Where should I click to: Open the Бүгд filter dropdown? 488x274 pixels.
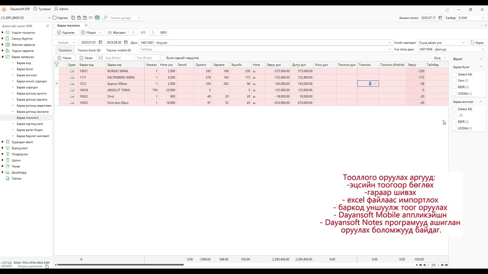tap(440, 58)
